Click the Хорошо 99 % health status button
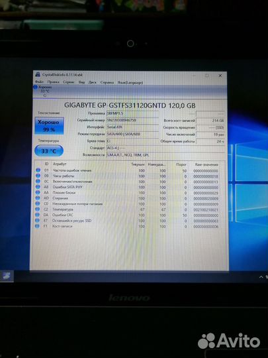Image resolution: width=268 pixels, height=358 pixels. (x=49, y=125)
